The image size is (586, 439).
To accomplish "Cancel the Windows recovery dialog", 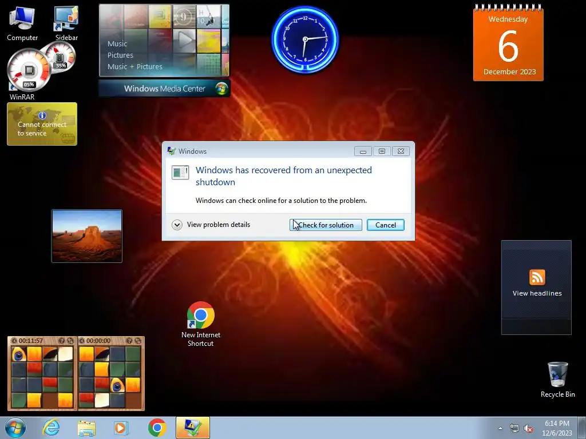I will pos(385,225).
